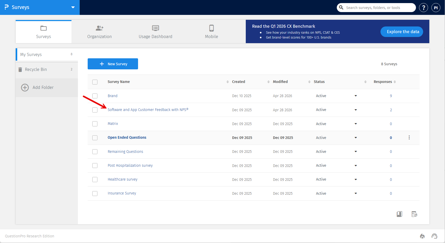Click the Surveys folder icon
This screenshot has width=445, height=243.
[43, 28]
